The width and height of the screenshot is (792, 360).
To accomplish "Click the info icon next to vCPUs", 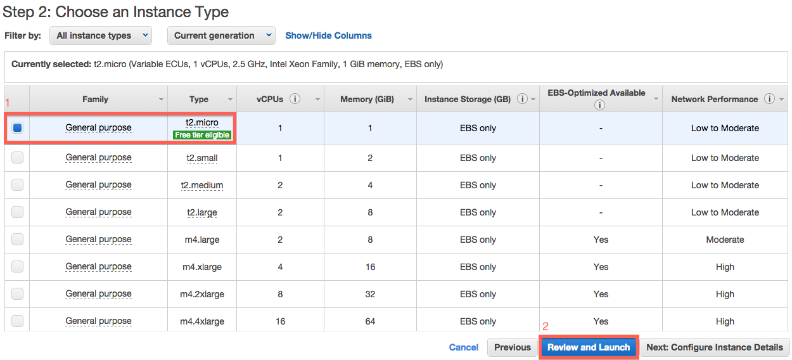I will tap(295, 99).
